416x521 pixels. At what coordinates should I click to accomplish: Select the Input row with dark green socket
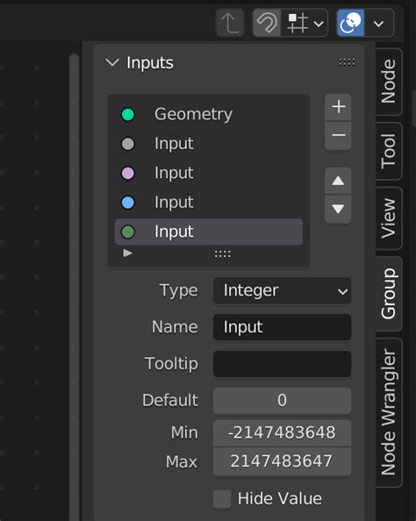point(209,232)
